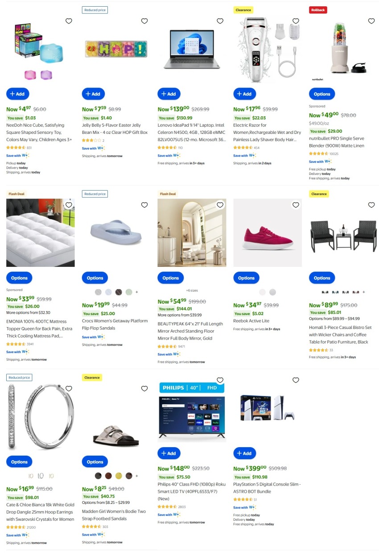Heart the Madden Girl footbed sandals
The height and width of the screenshot is (553, 379).
(x=144, y=389)
